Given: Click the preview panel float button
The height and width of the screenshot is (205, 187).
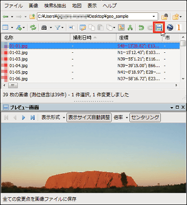Looking at the screenshot, I should click(177, 107).
